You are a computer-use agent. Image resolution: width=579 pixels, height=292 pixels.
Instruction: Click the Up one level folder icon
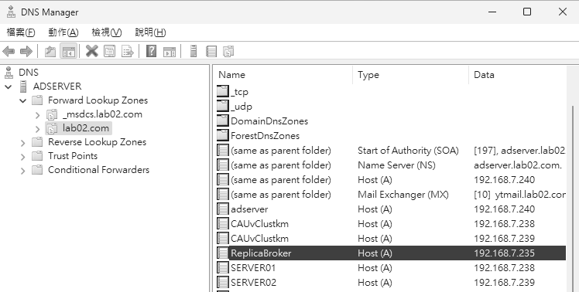click(50, 51)
